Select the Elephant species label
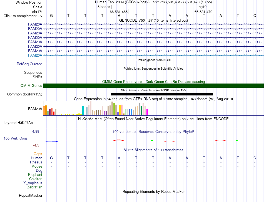 pos(35,175)
